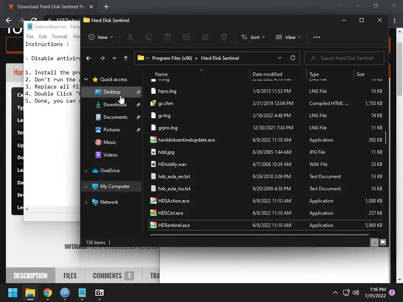This screenshot has width=403, height=302.
Task: Open the clock and date notification area
Action: tap(375, 293)
